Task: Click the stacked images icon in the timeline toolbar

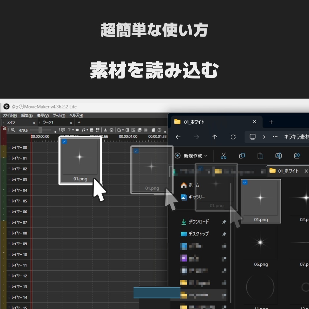Action: [x=139, y=130]
